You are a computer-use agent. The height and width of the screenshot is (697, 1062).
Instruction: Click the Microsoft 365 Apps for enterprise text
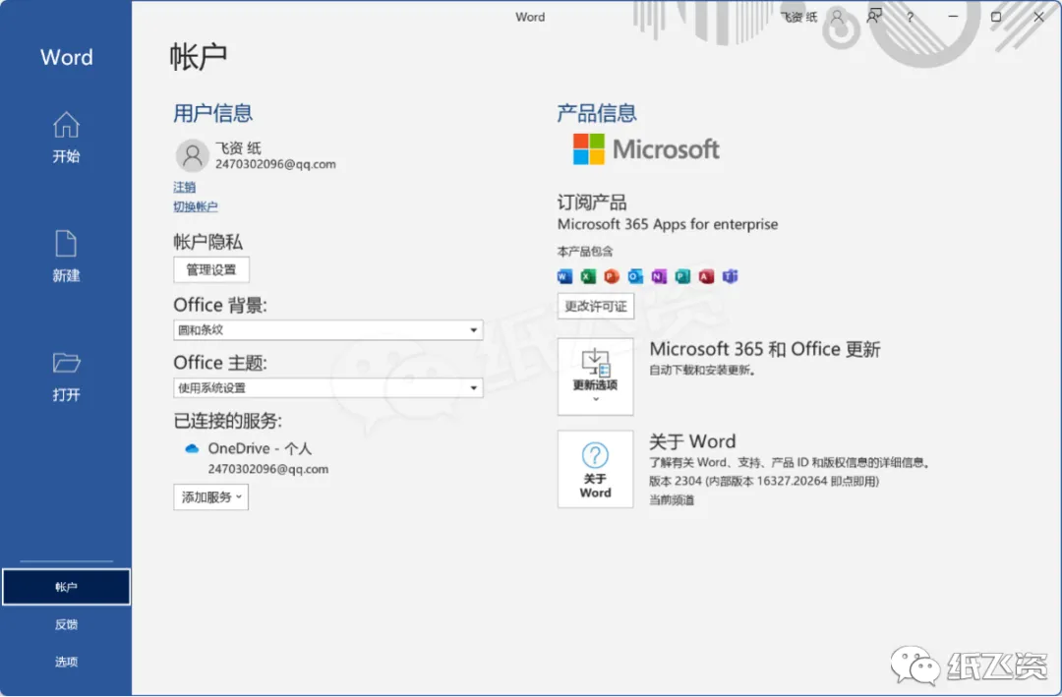[x=667, y=224]
